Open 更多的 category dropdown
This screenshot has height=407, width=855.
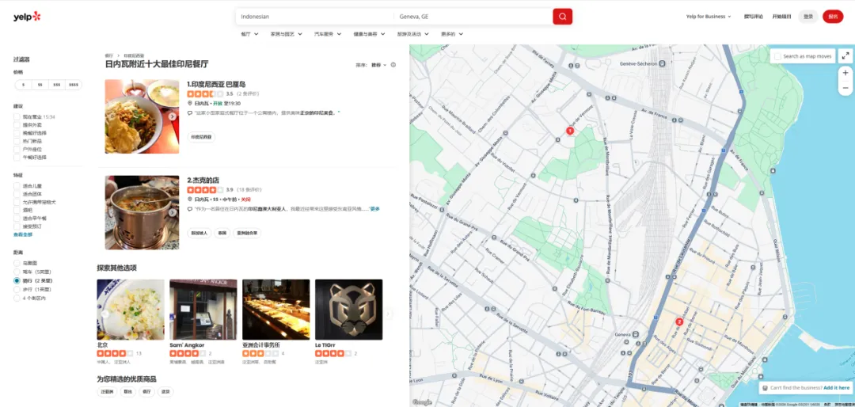452,34
